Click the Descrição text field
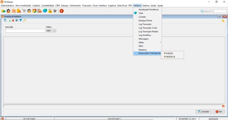 [25, 31]
